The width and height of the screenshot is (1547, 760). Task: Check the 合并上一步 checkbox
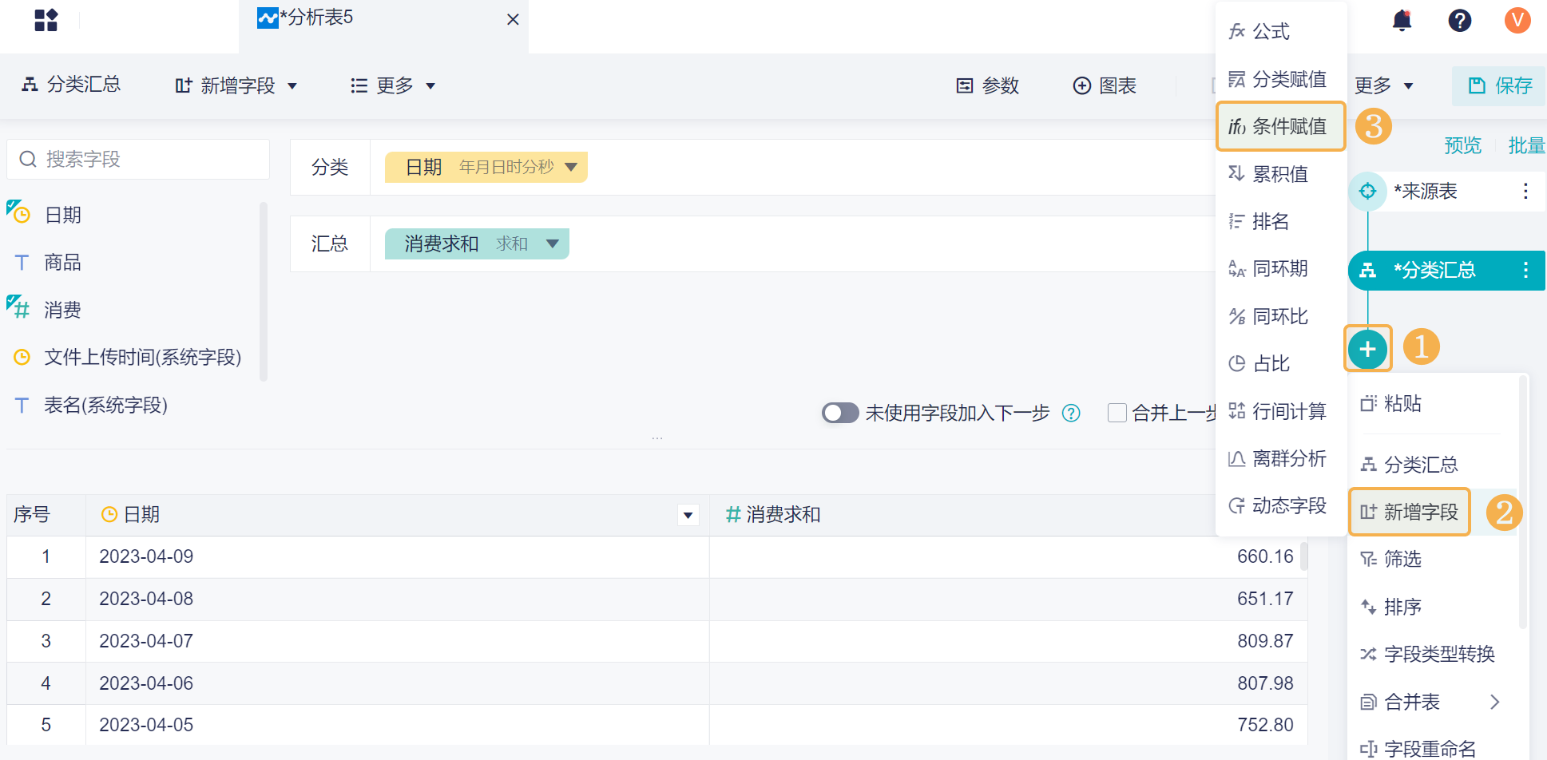click(1117, 413)
